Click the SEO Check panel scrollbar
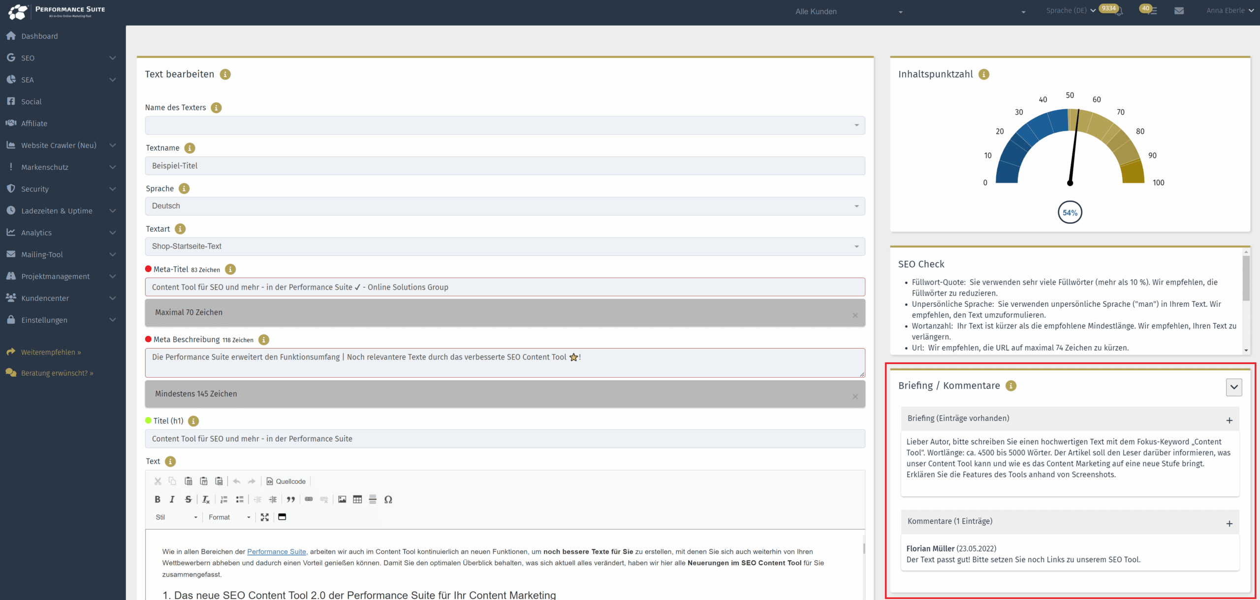This screenshot has width=1260, height=600. point(1246,278)
